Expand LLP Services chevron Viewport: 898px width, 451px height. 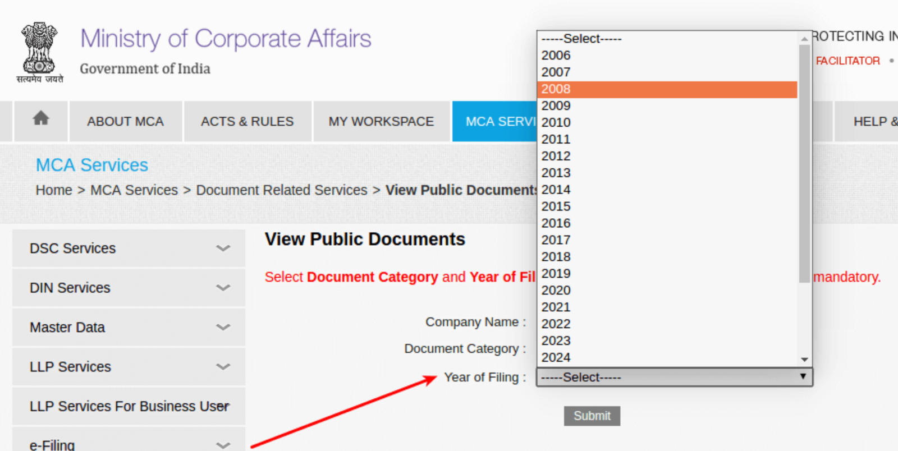click(x=223, y=367)
